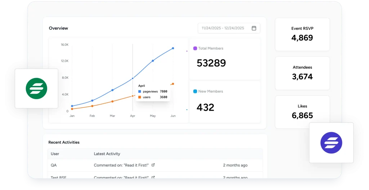Click orange users legend square in tooltip
This screenshot has width=369, height=190.
[139, 97]
